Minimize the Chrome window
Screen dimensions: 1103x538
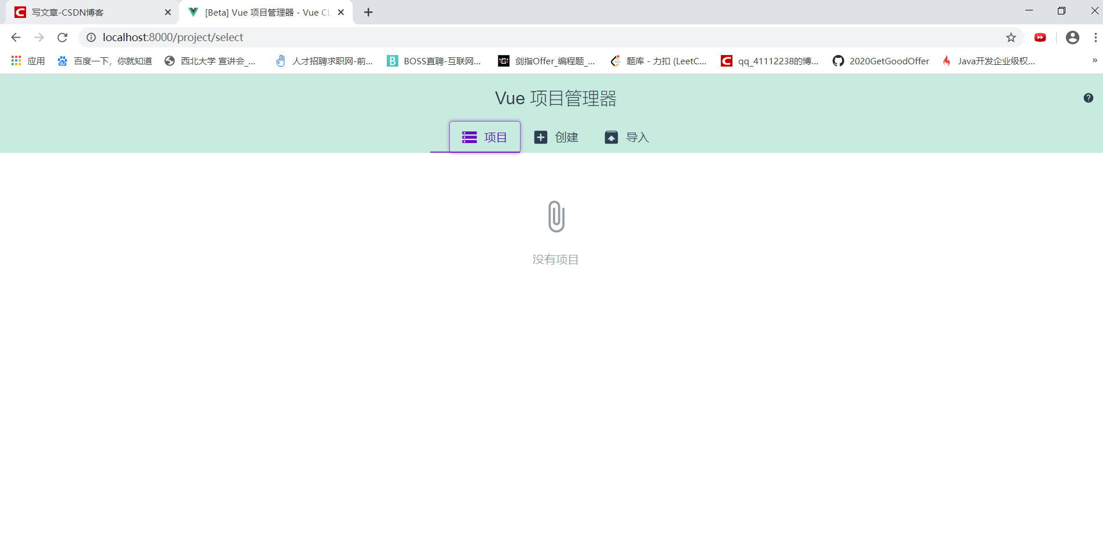click(x=1029, y=11)
